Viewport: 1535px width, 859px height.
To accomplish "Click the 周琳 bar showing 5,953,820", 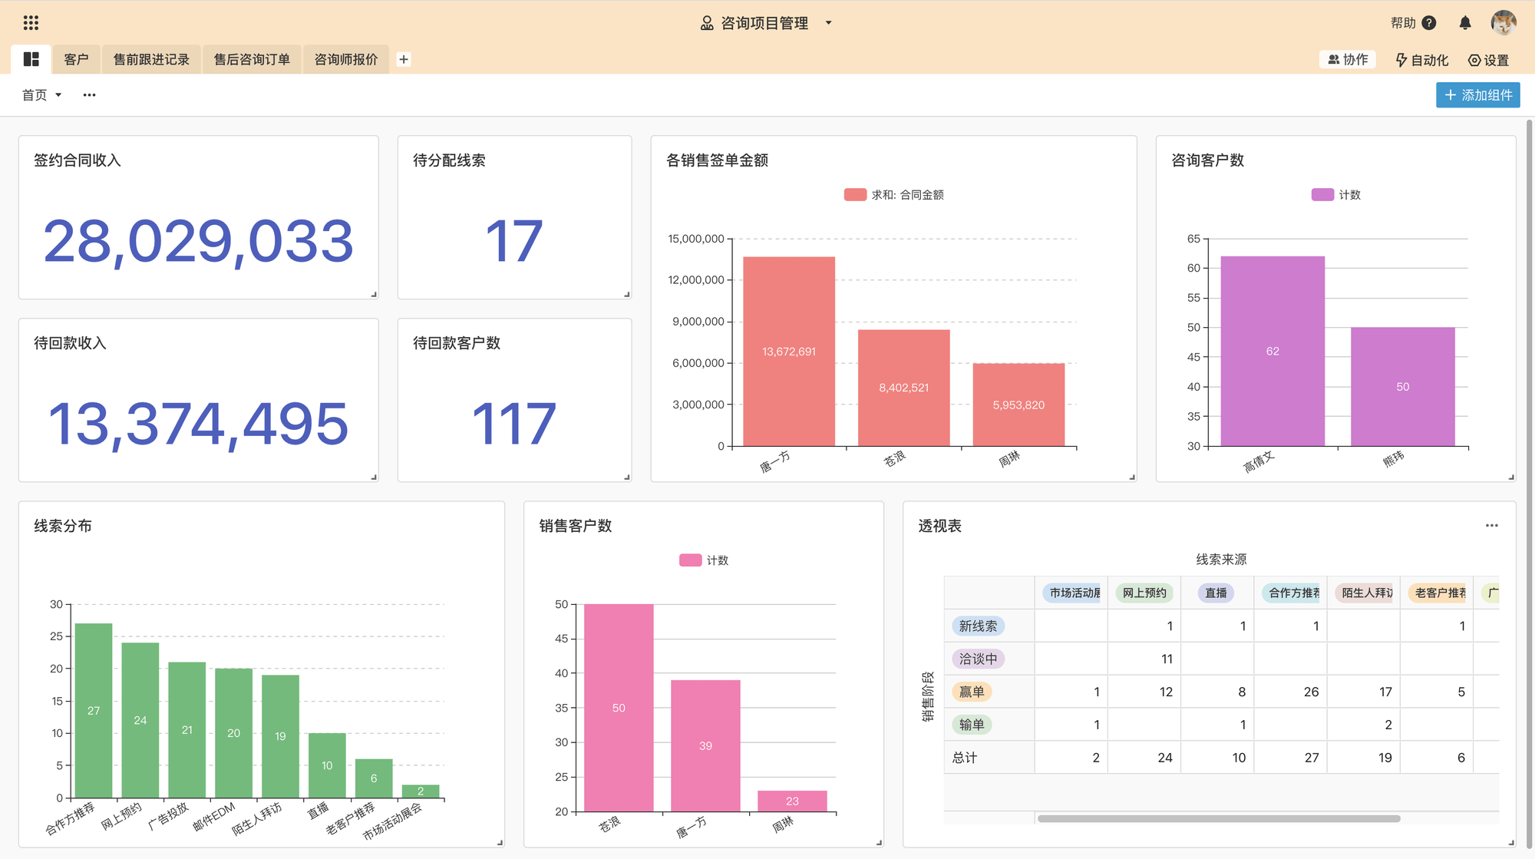I will point(1018,405).
